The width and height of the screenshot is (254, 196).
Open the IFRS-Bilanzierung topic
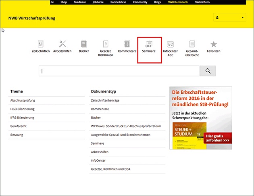[22, 118]
